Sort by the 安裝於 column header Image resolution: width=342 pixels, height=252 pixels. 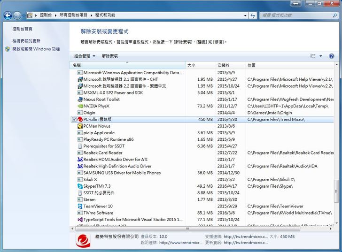point(230,65)
